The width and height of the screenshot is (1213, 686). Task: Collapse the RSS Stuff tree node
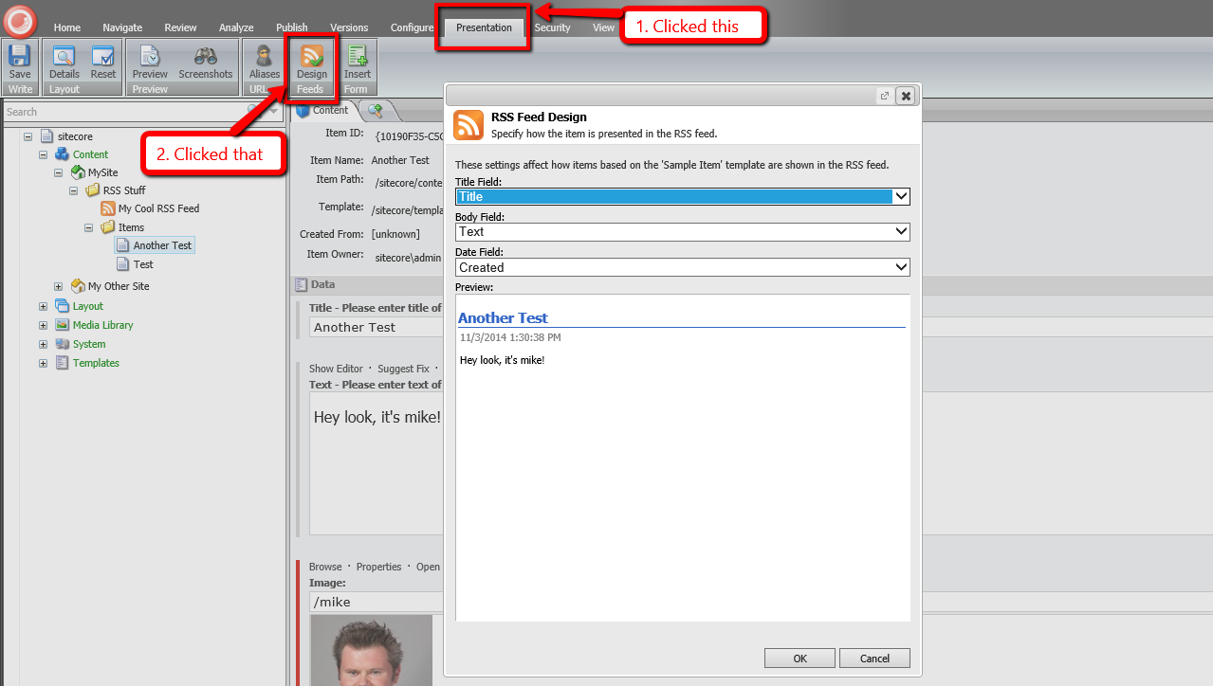click(x=73, y=190)
